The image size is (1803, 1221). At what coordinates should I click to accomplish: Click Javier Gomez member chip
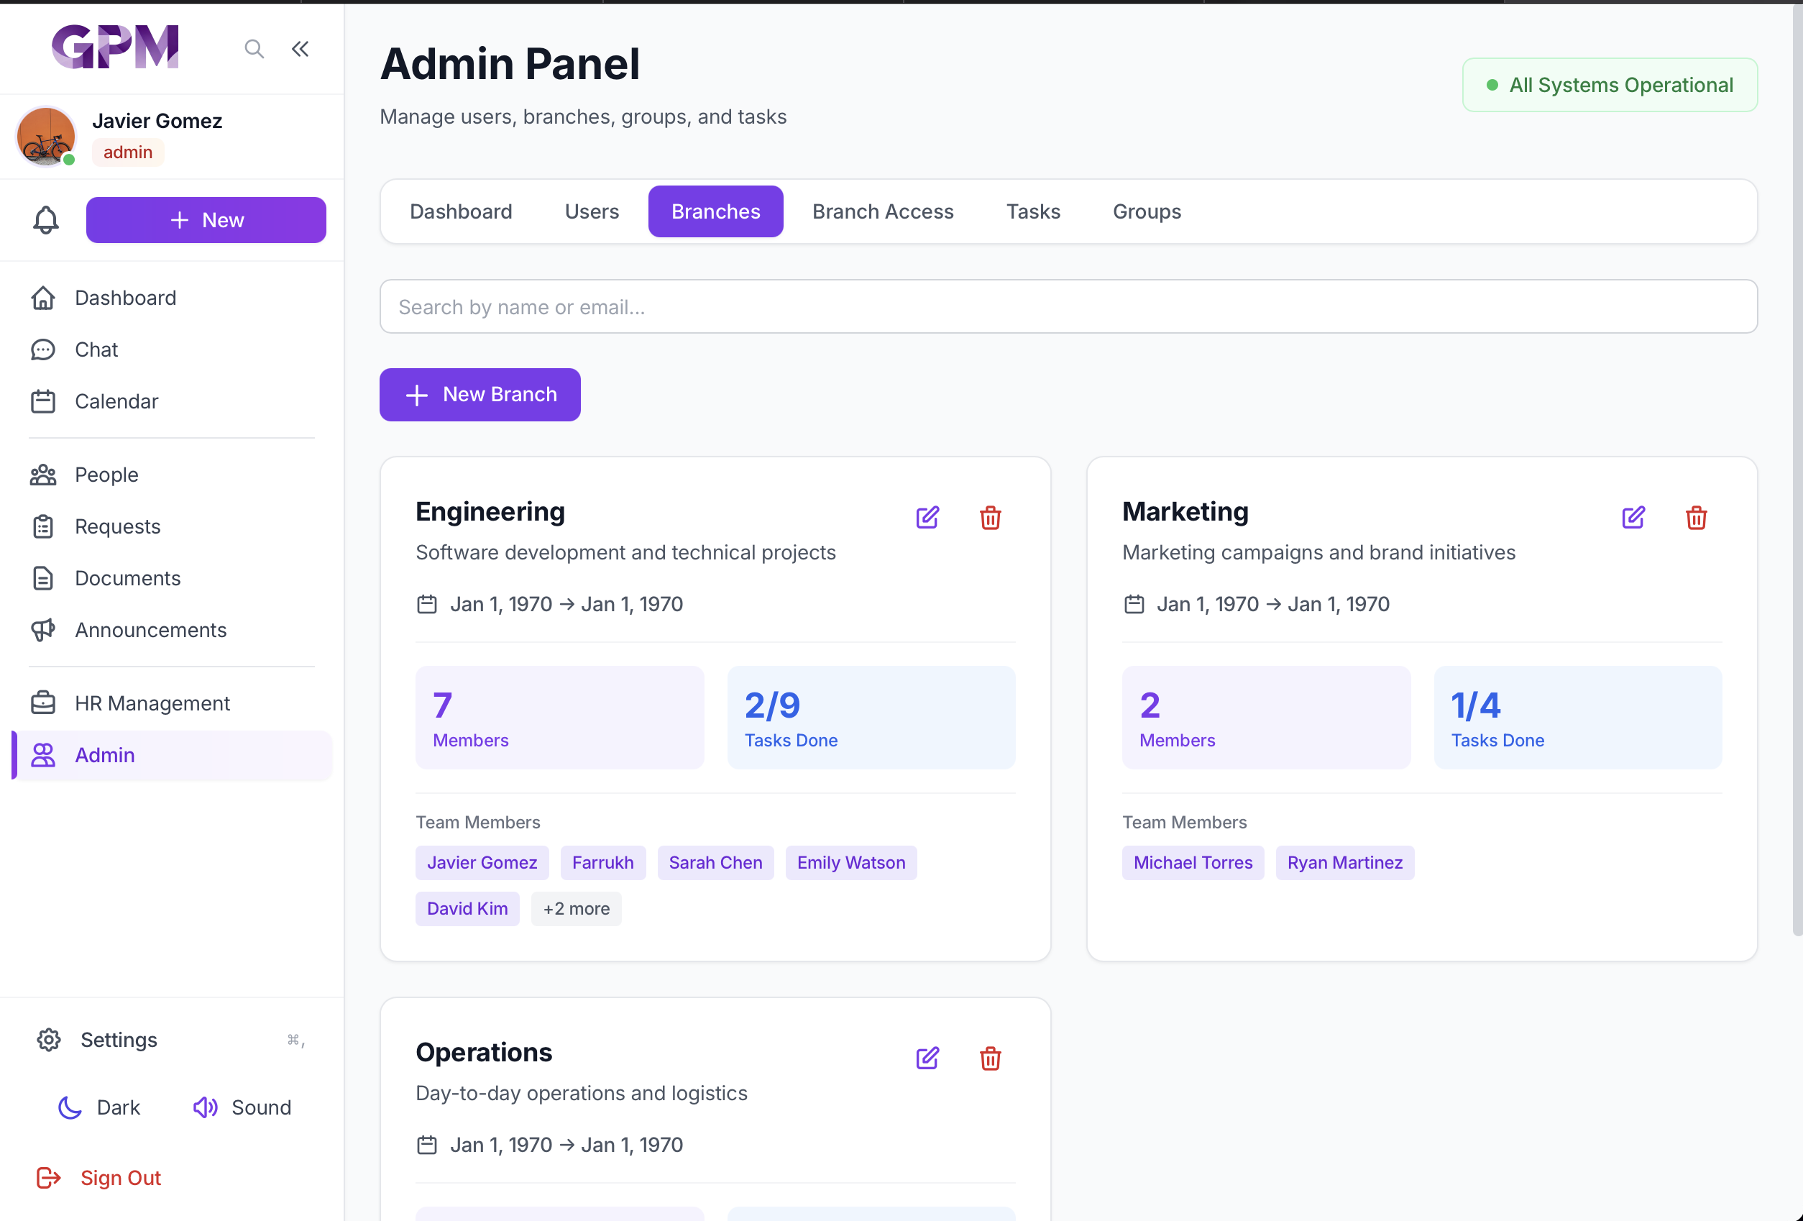click(482, 862)
